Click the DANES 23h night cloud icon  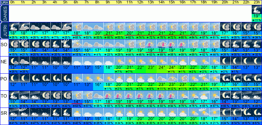point(257,10)
